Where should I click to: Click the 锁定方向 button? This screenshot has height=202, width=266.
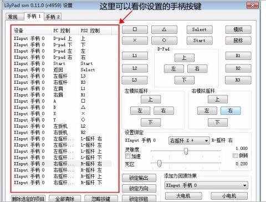pyautogui.click(x=139, y=189)
